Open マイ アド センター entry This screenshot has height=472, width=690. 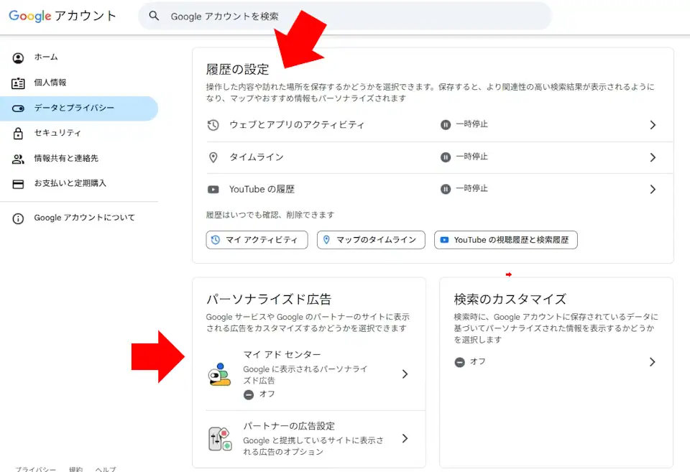[316, 374]
